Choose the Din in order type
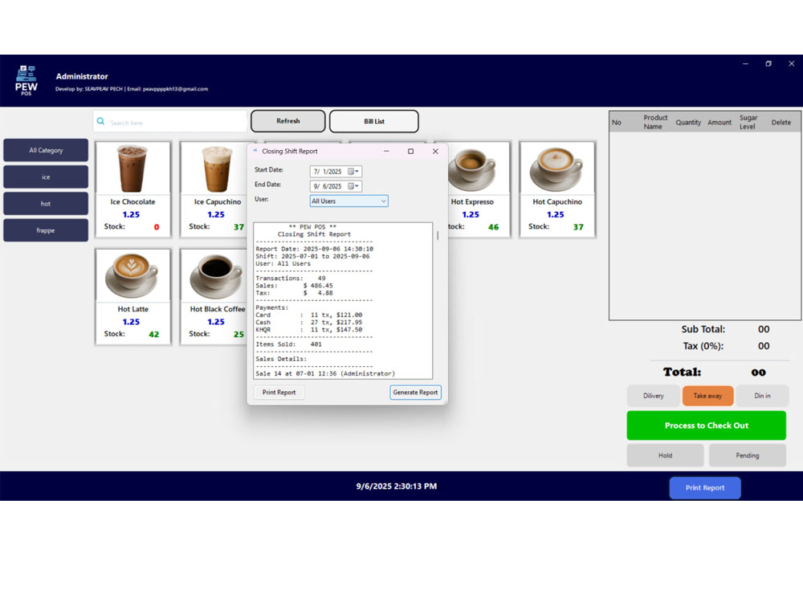The image size is (803, 602). pyautogui.click(x=762, y=396)
